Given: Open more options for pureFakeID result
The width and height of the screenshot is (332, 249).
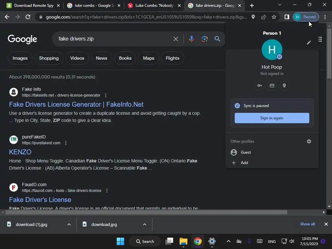Looking at the screenshot, I should pyautogui.click(x=66, y=143).
